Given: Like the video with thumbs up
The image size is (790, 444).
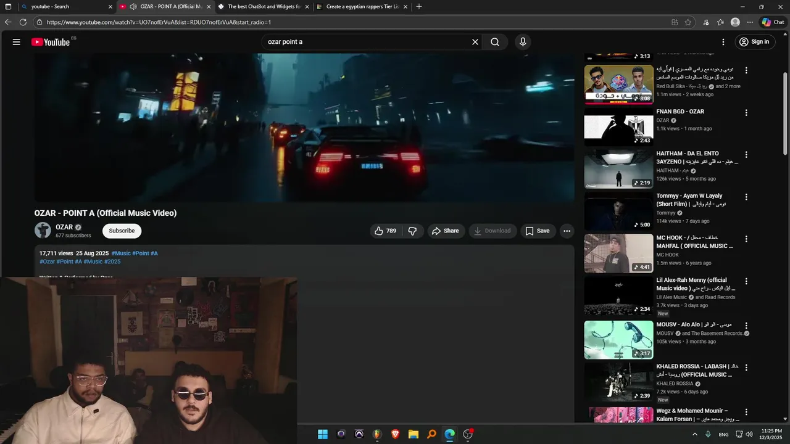Looking at the screenshot, I should [x=386, y=231].
